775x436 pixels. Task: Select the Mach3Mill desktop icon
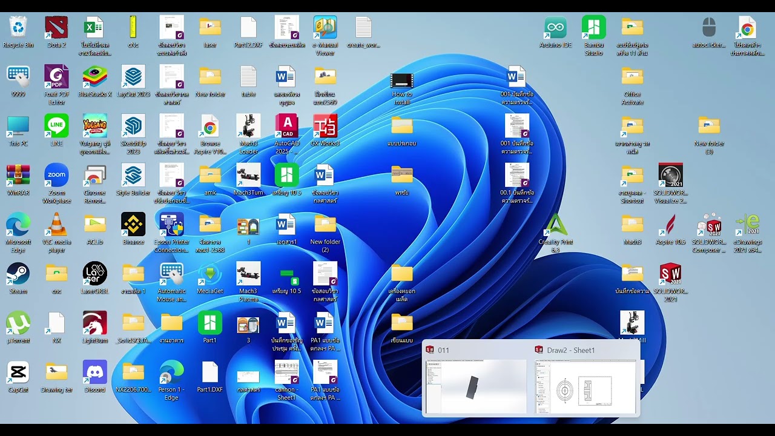click(x=632, y=327)
